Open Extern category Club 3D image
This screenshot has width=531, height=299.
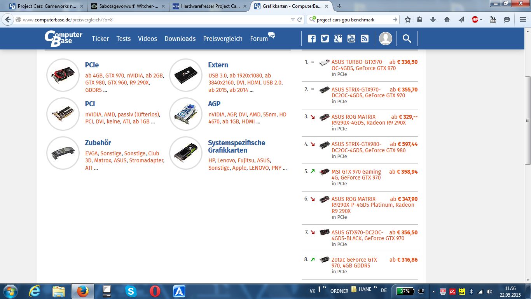tap(186, 75)
